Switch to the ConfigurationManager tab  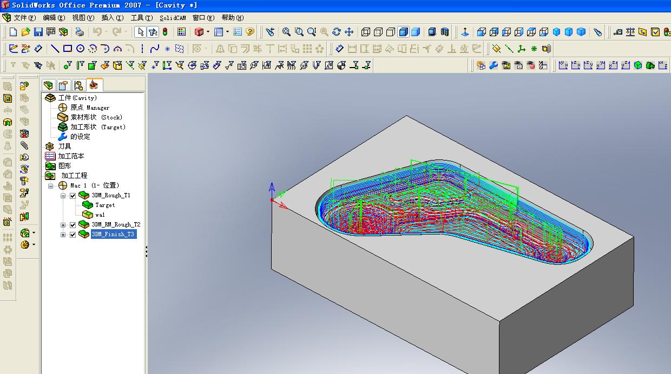pos(78,85)
